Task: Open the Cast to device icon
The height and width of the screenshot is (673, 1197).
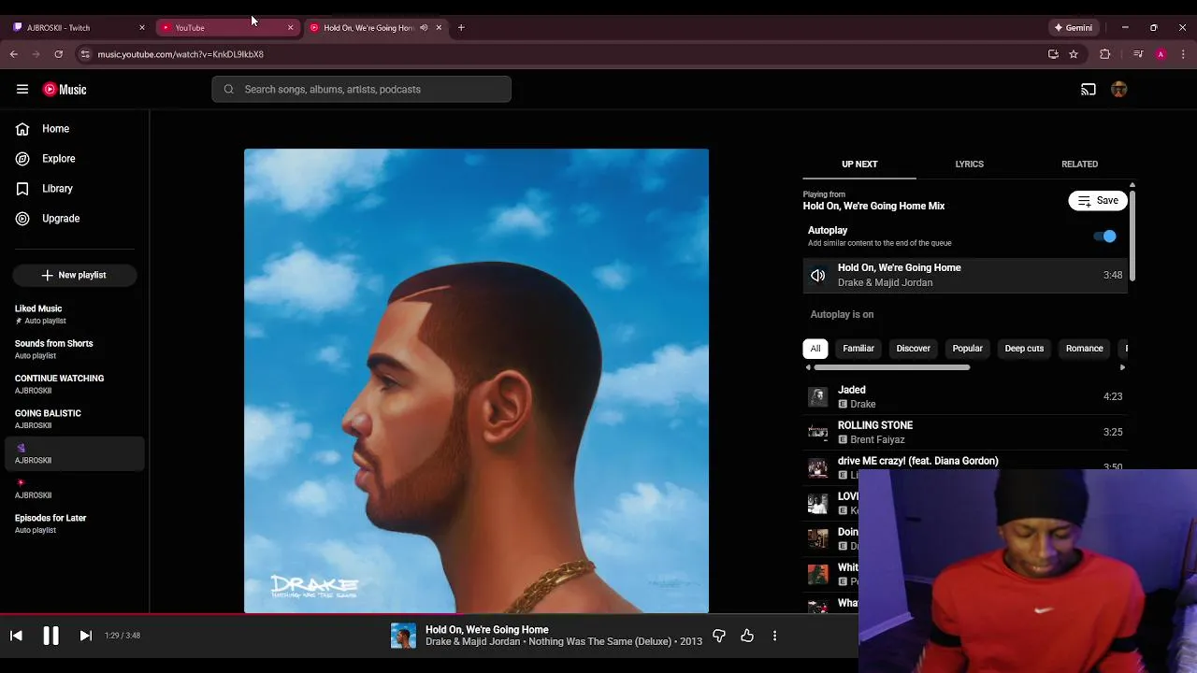Action: (x=1089, y=90)
